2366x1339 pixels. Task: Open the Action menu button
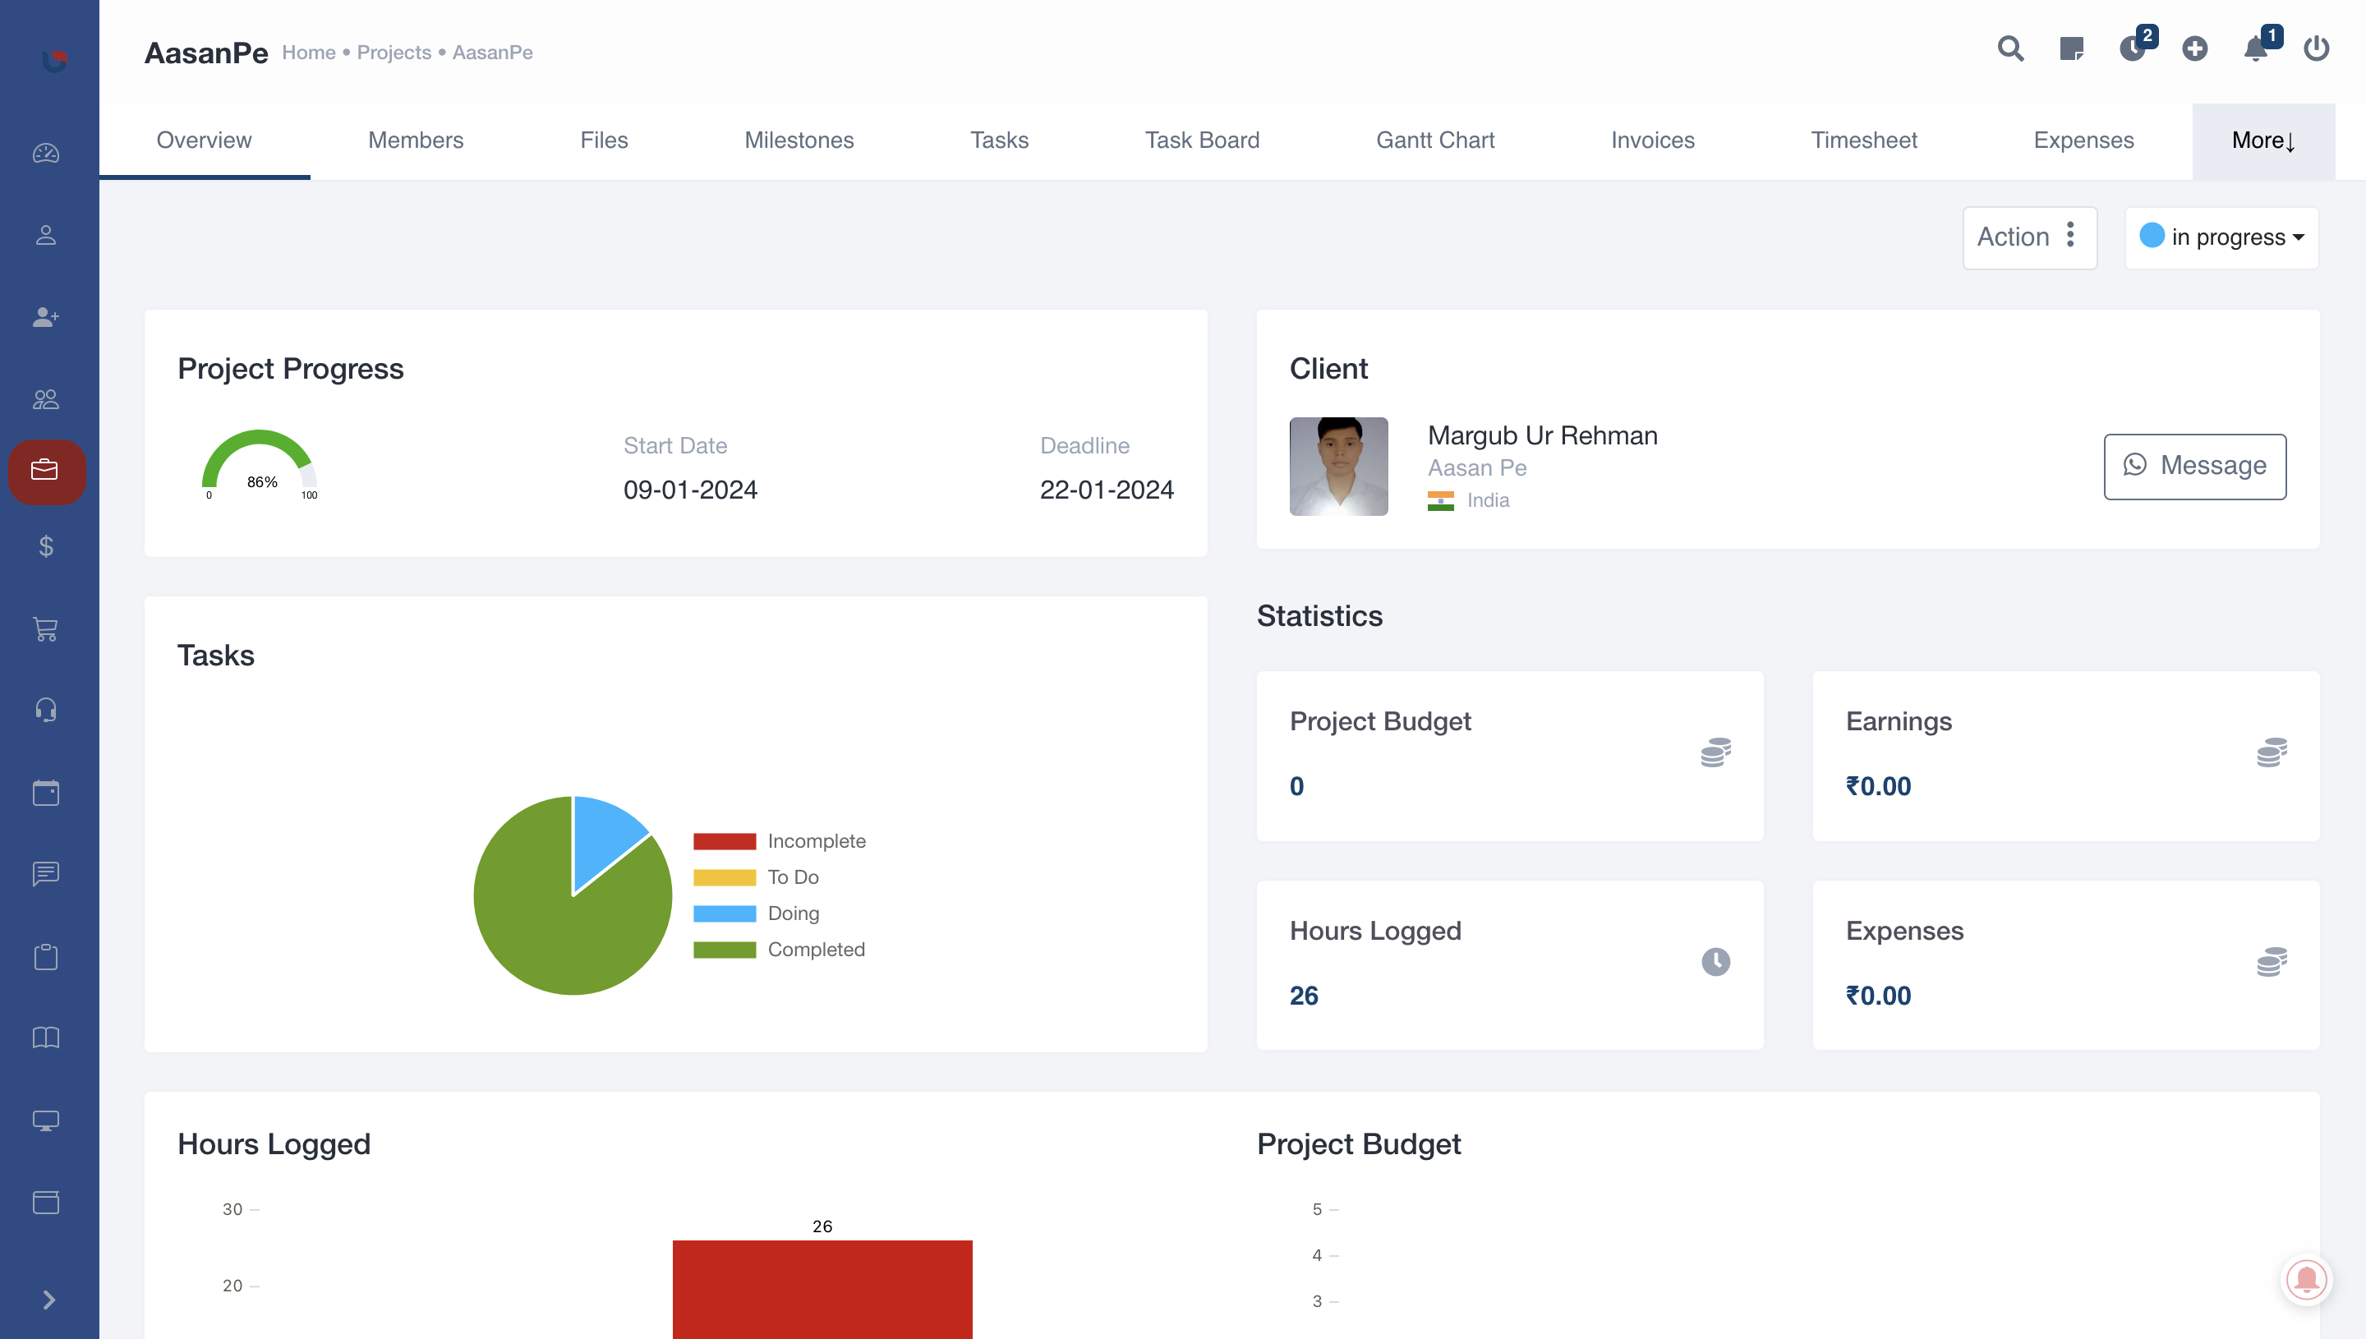[2028, 237]
